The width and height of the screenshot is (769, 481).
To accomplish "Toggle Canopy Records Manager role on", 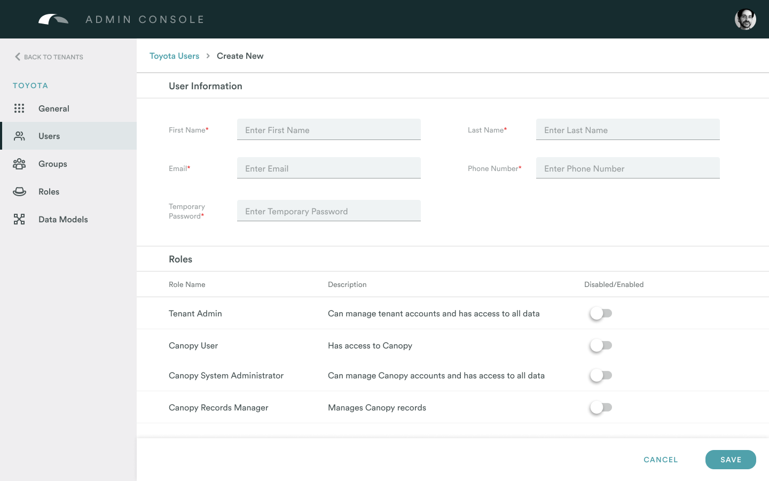I will click(601, 408).
